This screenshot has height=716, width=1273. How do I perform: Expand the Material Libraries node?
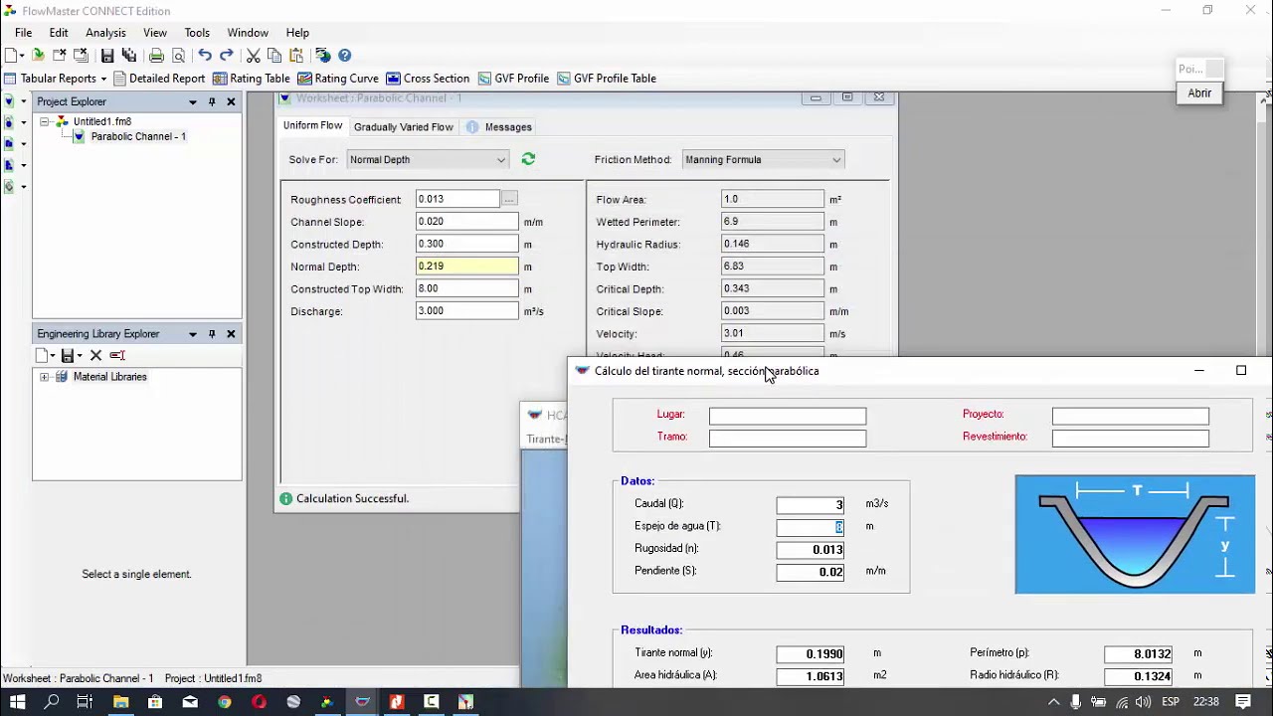pyautogui.click(x=44, y=377)
